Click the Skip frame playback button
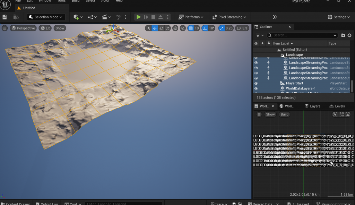This screenshot has height=205, width=355. (146, 17)
